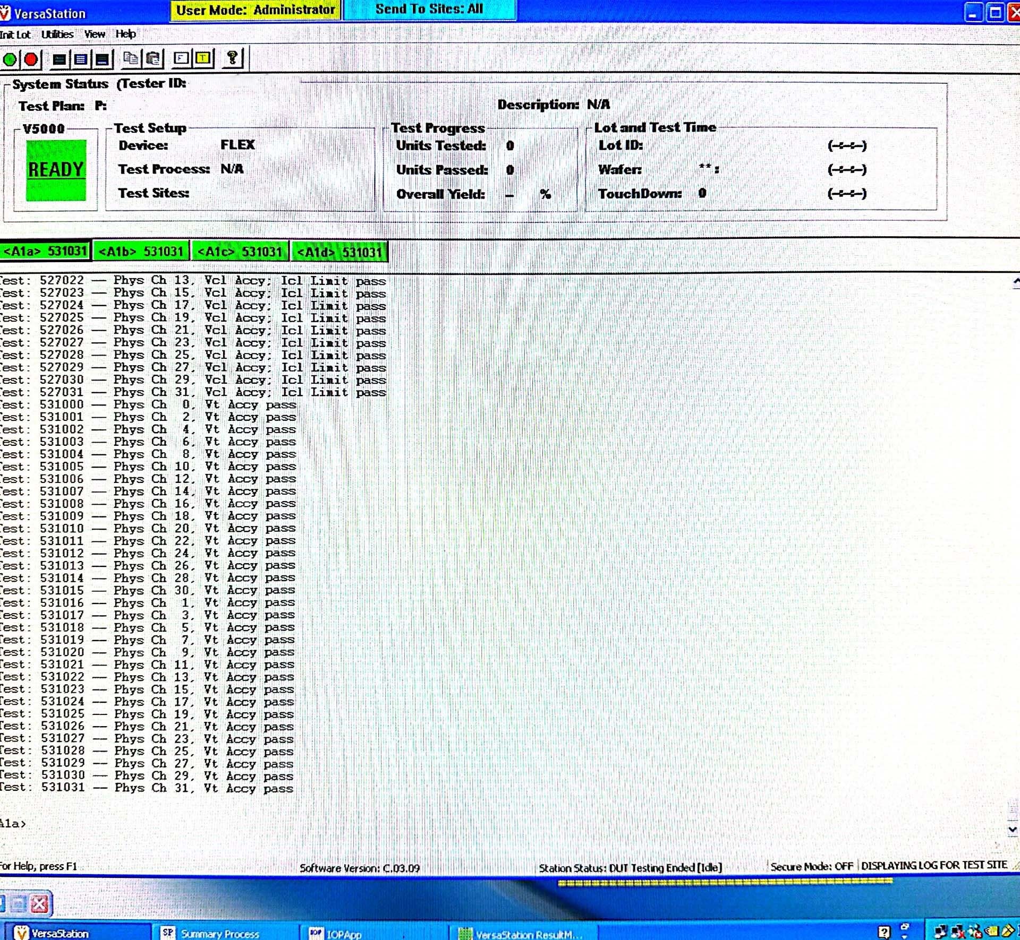Open the Init Lot menu
The width and height of the screenshot is (1020, 940).
tap(15, 35)
